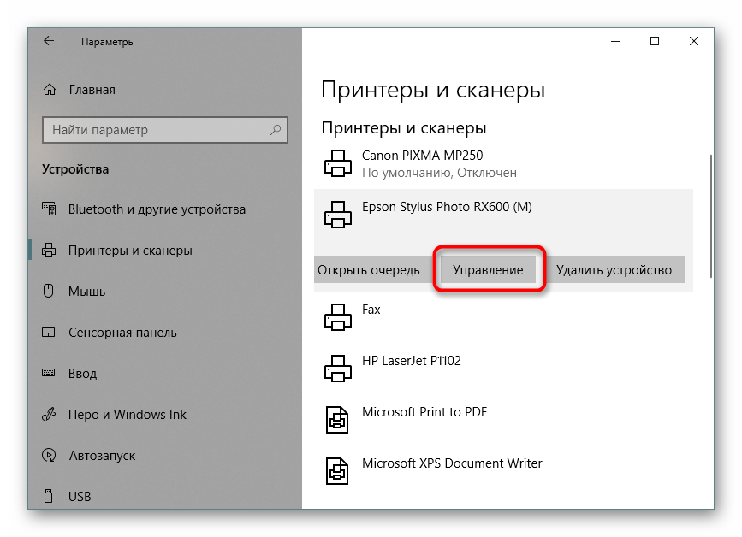Select Принтеры и сканеры in sidebar
This screenshot has width=742, height=537.
[130, 251]
